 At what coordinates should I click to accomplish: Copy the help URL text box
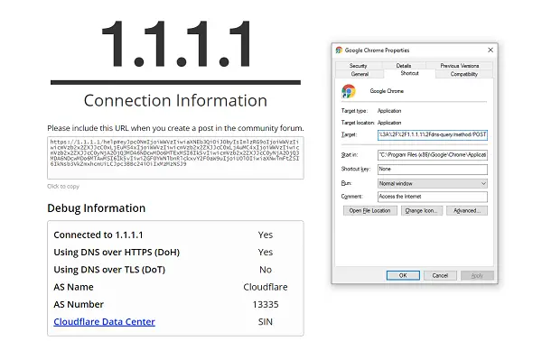point(175,158)
